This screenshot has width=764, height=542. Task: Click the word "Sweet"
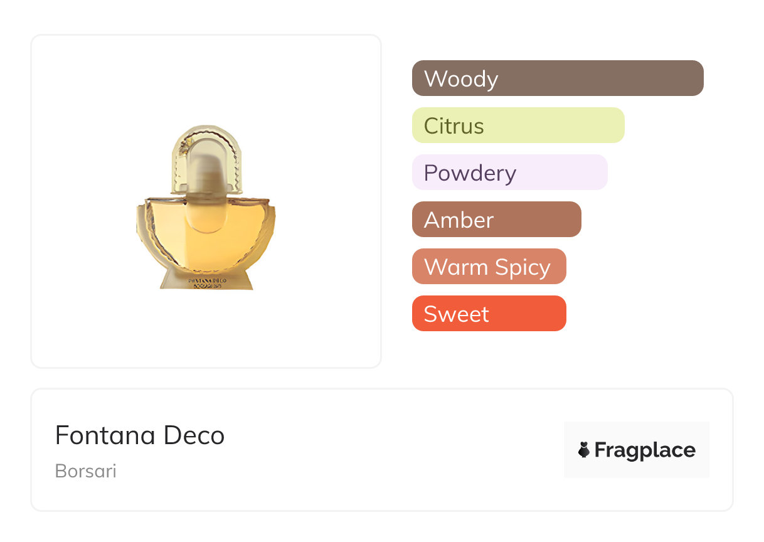456,314
